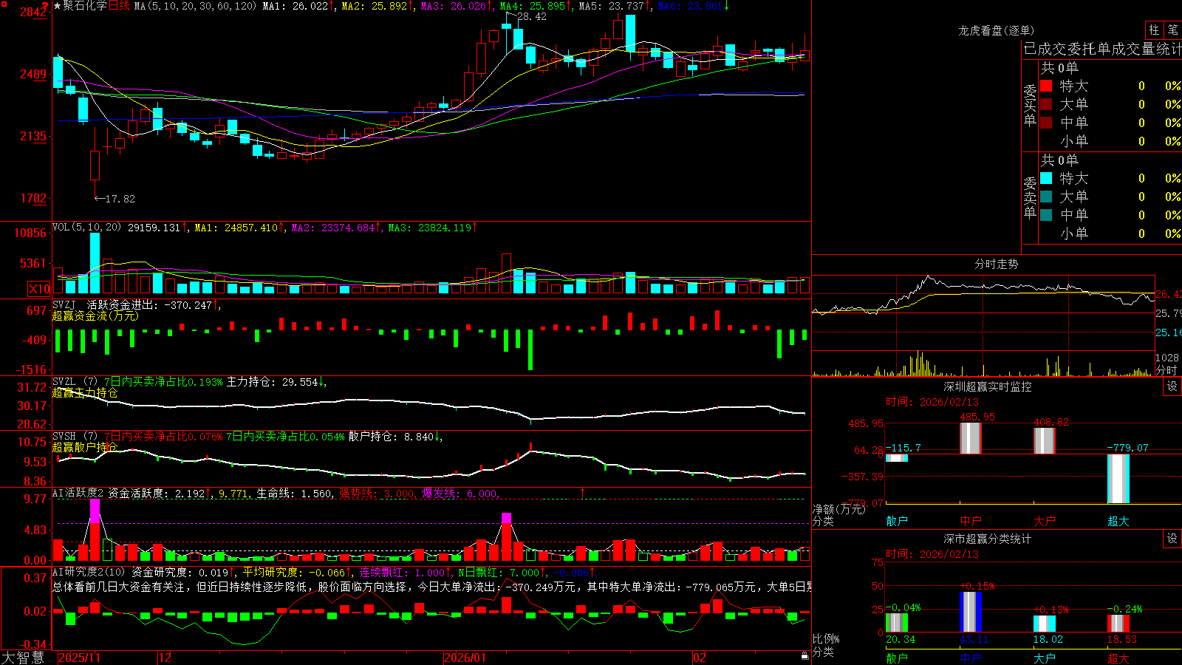Click the 分时走势 panel title
Image resolution: width=1182 pixels, height=665 pixels.
pos(996,264)
